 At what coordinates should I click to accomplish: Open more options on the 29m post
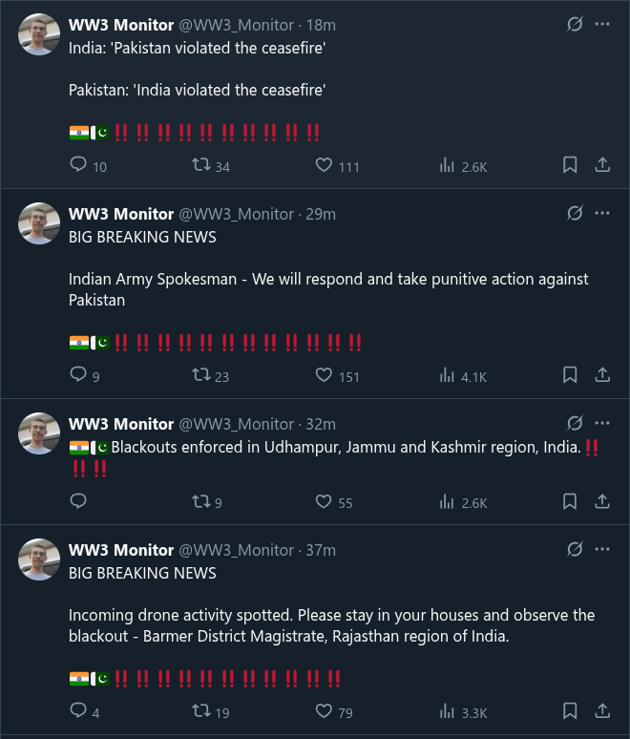[x=602, y=214]
